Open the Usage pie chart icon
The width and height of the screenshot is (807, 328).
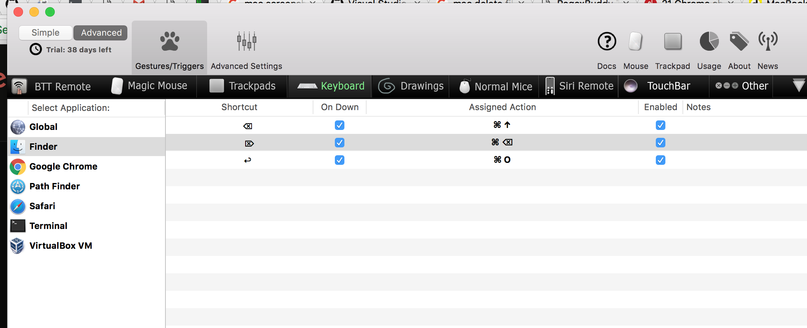709,41
